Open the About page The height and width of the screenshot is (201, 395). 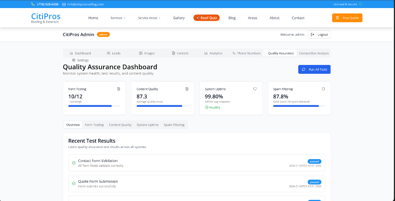[x=275, y=18]
